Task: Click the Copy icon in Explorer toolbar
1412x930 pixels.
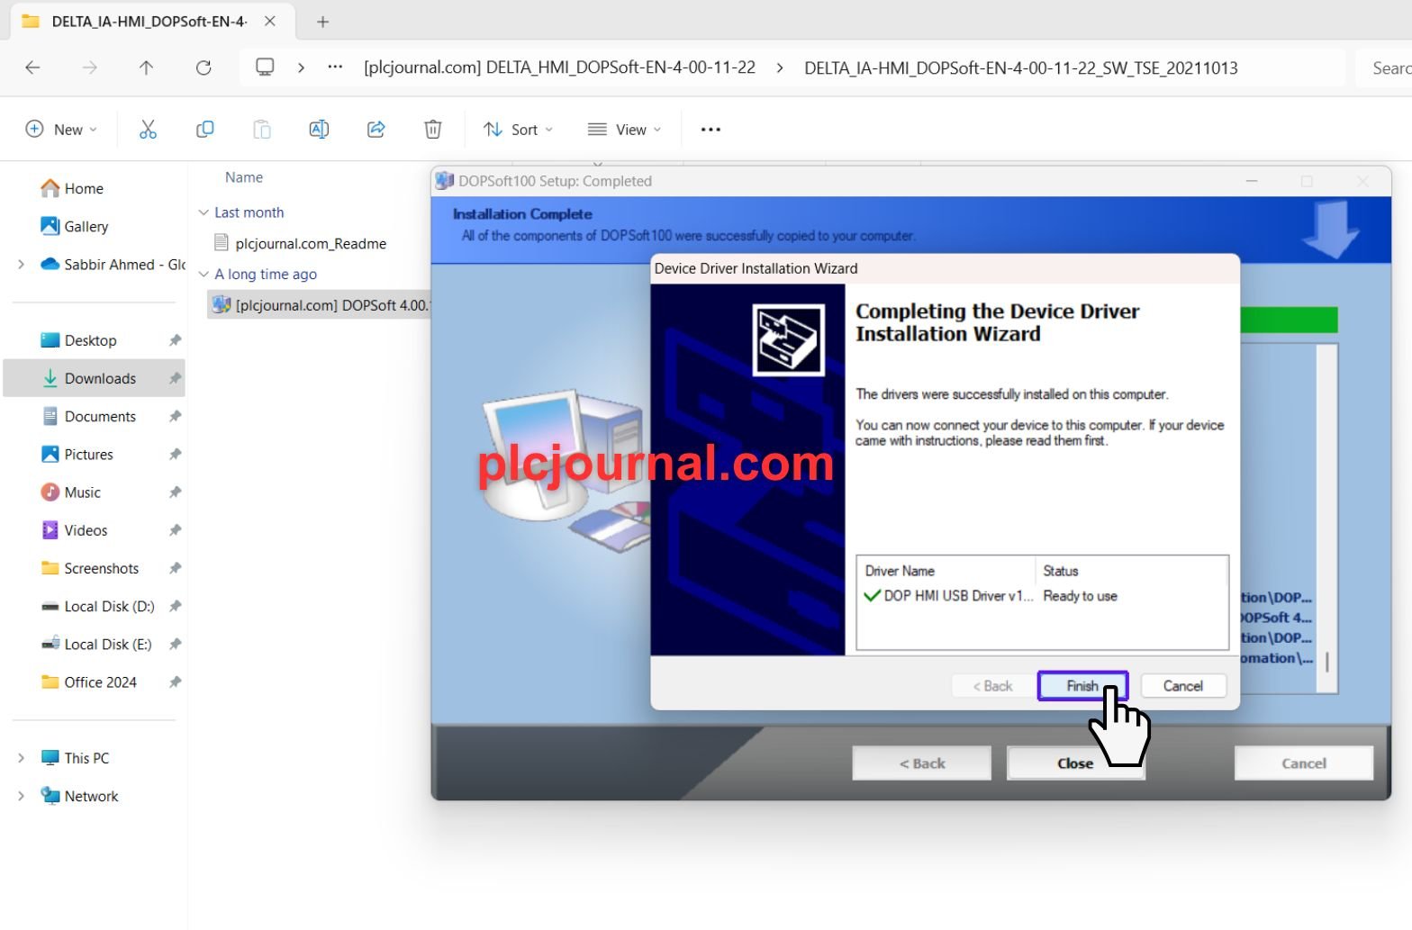Action: click(x=204, y=130)
